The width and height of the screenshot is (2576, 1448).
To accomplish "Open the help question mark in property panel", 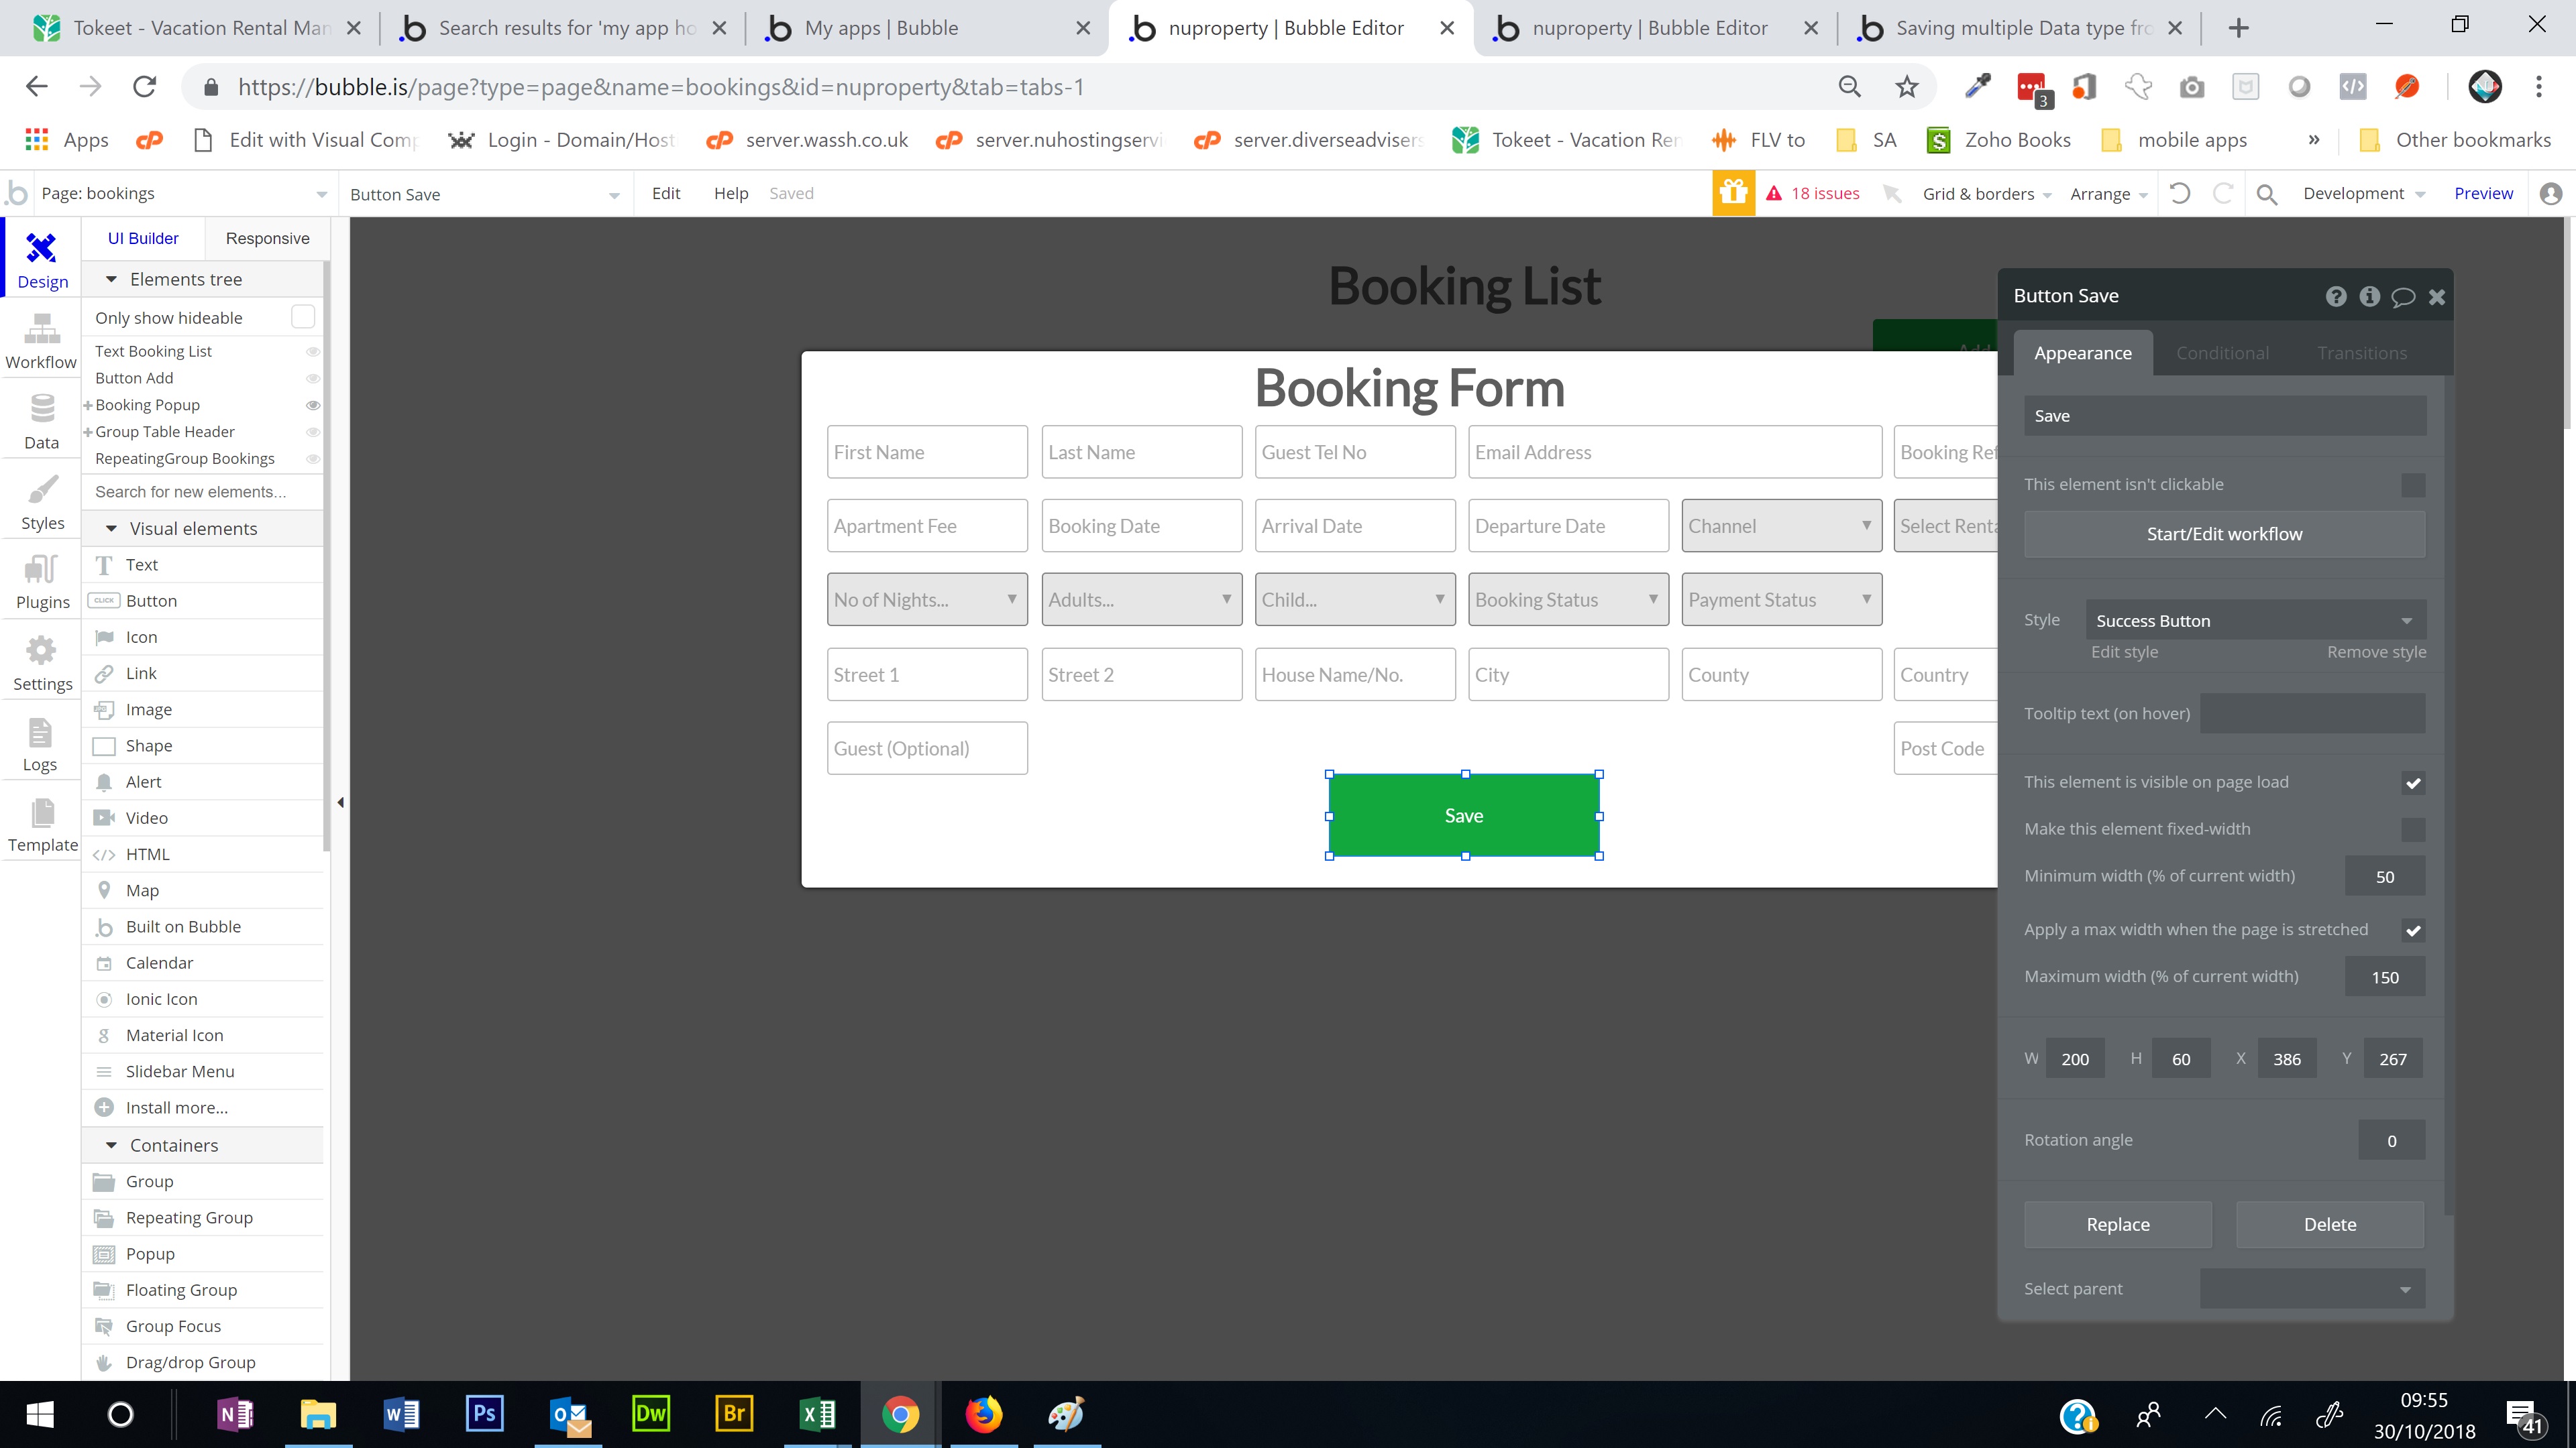I will [2335, 296].
